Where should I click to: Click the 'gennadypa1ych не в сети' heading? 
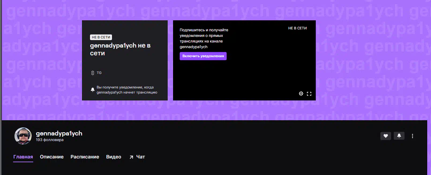pos(120,49)
